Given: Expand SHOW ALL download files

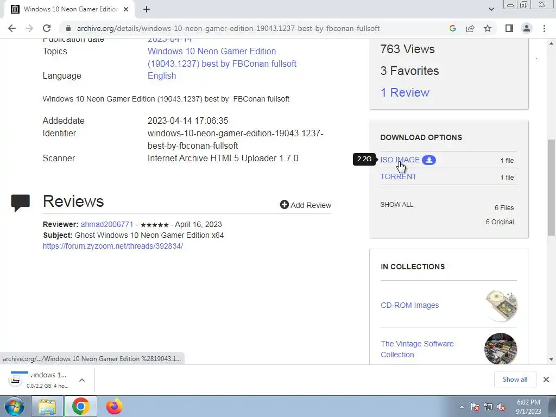Looking at the screenshot, I should (396, 205).
